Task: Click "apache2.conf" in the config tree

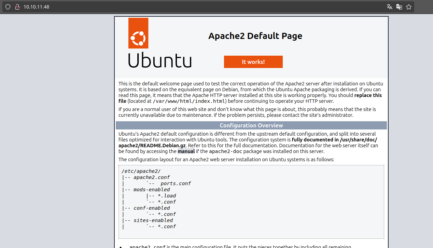Action: (152, 177)
